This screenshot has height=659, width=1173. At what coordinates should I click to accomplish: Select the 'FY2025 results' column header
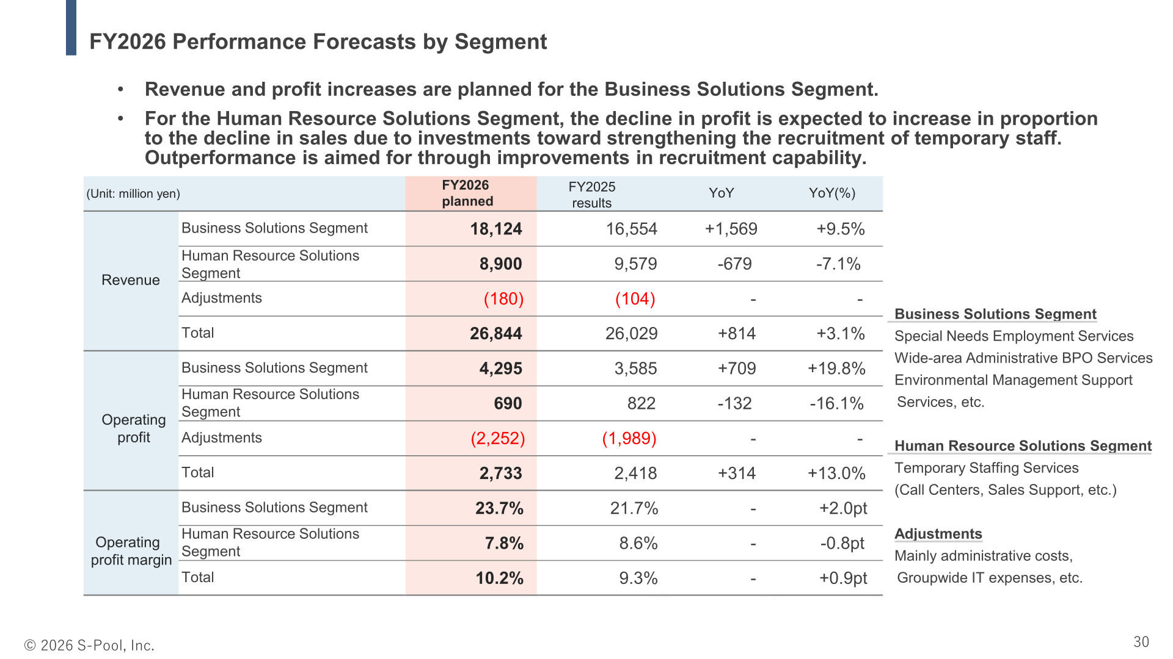592,195
